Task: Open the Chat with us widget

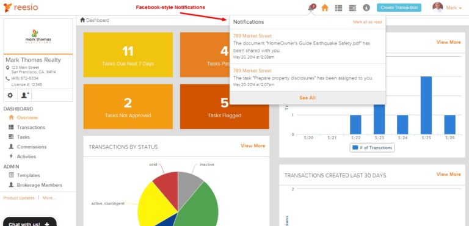Action: (30, 222)
